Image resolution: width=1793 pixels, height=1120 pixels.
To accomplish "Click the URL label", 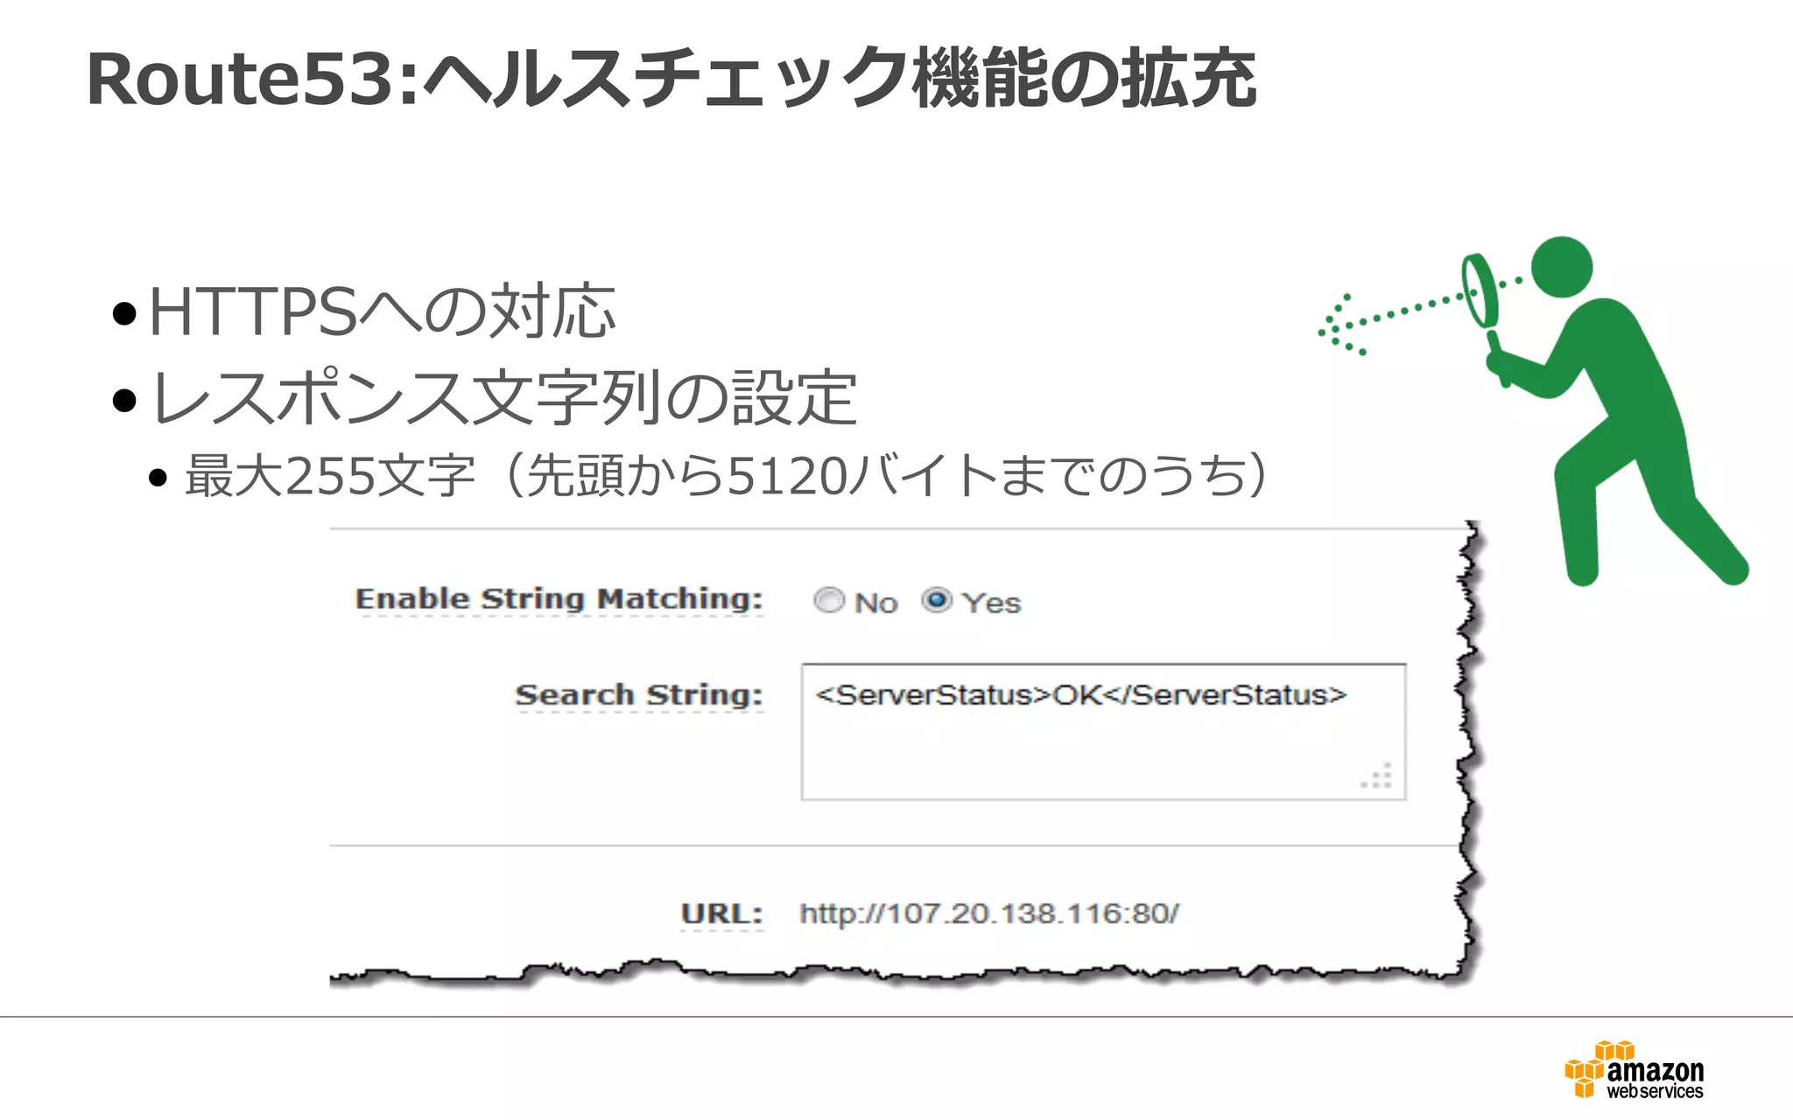I will click(721, 913).
